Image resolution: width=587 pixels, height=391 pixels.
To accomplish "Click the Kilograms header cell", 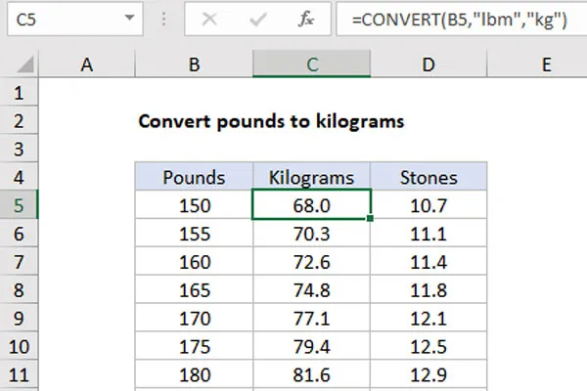I will pos(311,176).
